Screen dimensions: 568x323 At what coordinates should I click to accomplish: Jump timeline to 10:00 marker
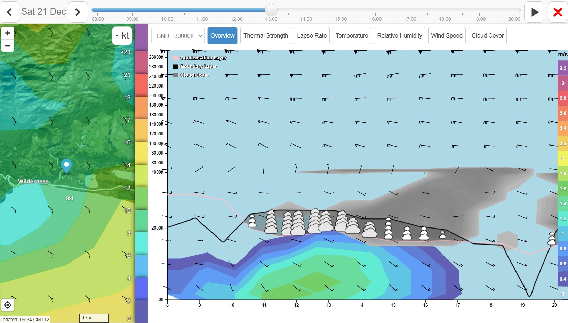[x=167, y=19]
